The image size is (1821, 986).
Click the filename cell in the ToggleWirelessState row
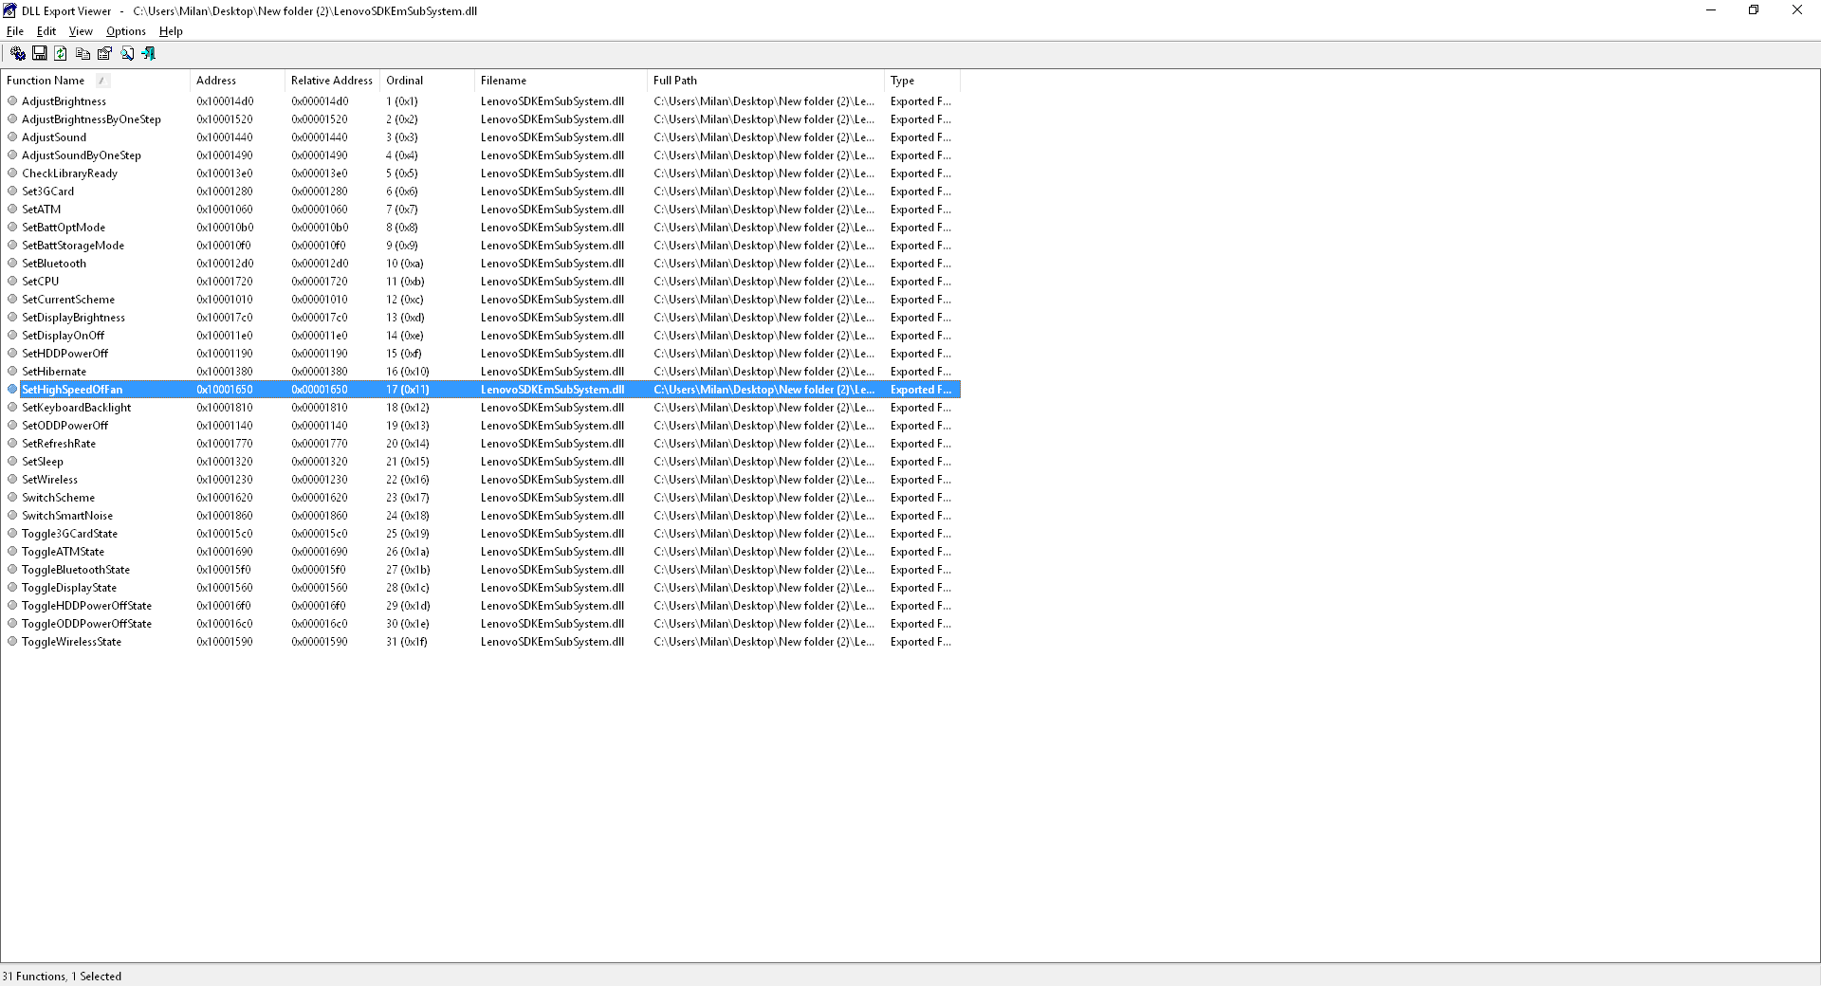[552, 642]
